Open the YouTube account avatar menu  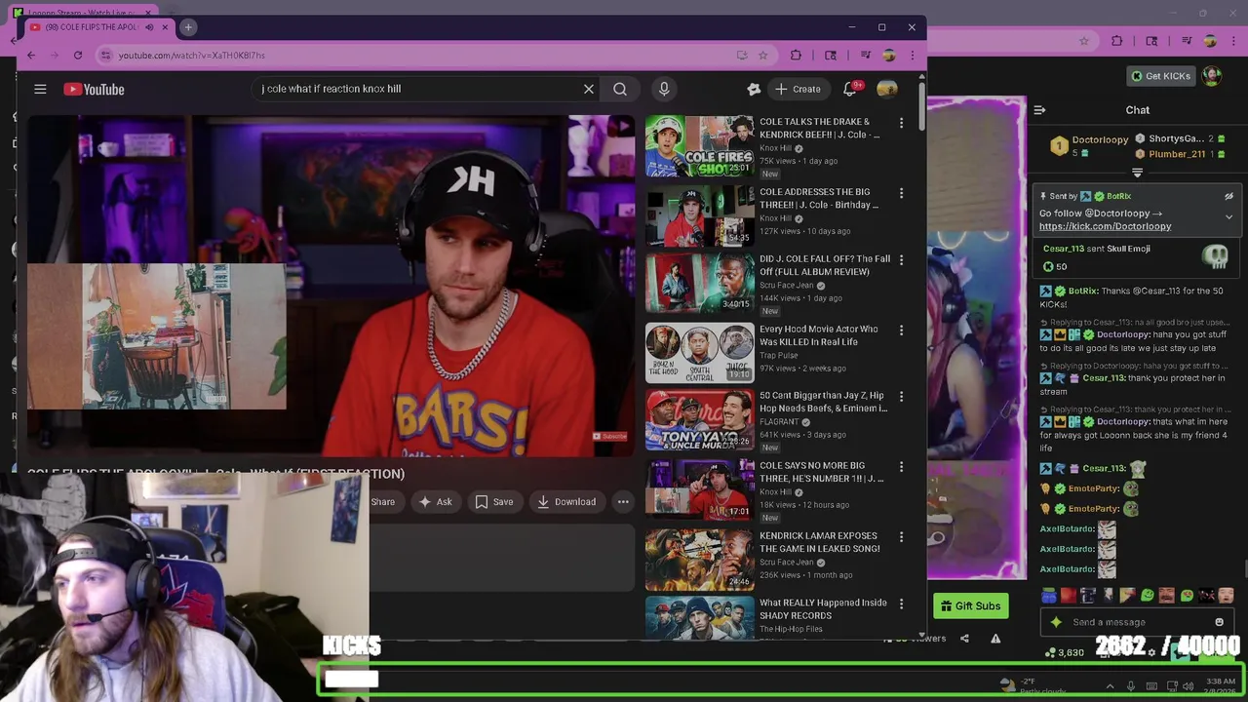click(886, 89)
